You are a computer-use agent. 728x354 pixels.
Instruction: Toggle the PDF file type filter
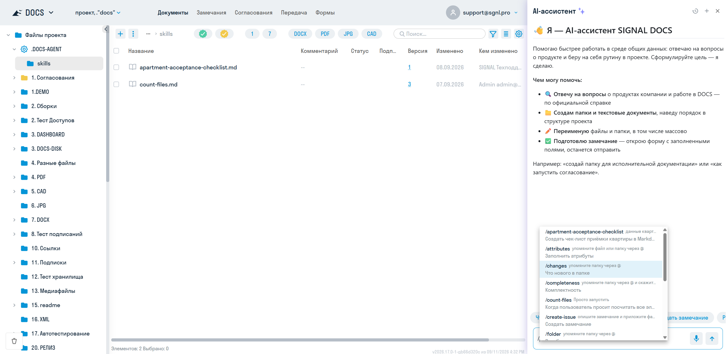(x=325, y=34)
